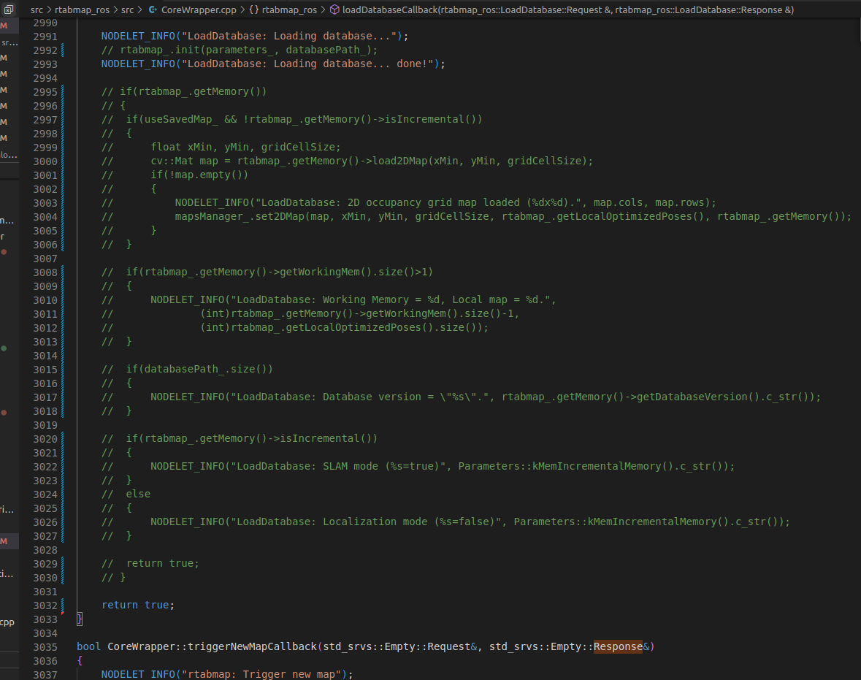
Task: Click the blue change marker at line 2992
Action: click(64, 50)
